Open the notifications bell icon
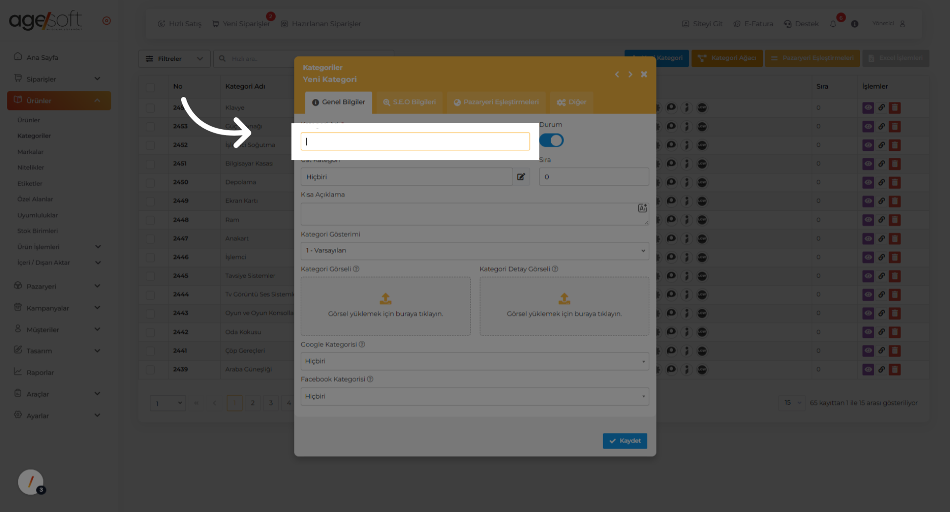 833,24
